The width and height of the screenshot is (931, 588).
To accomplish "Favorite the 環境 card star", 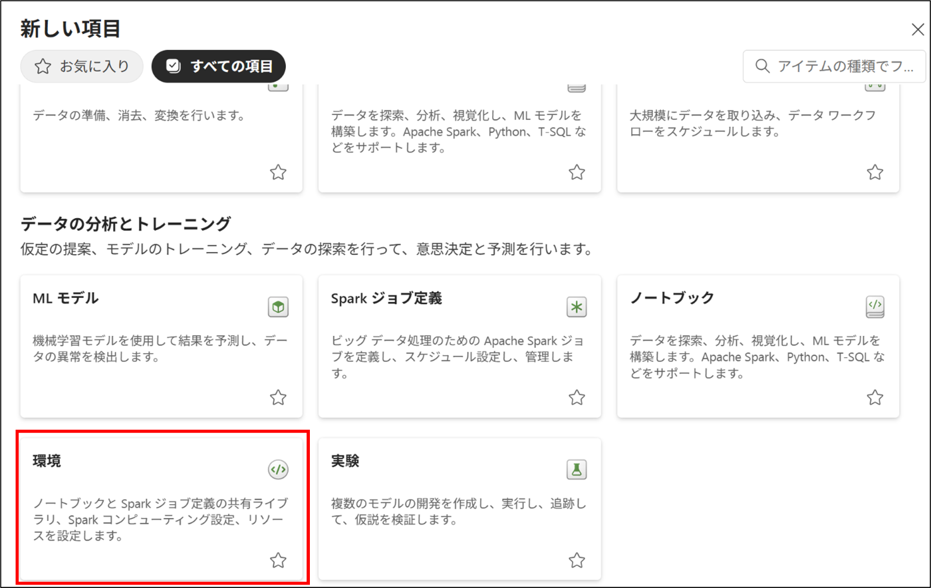I will (278, 560).
